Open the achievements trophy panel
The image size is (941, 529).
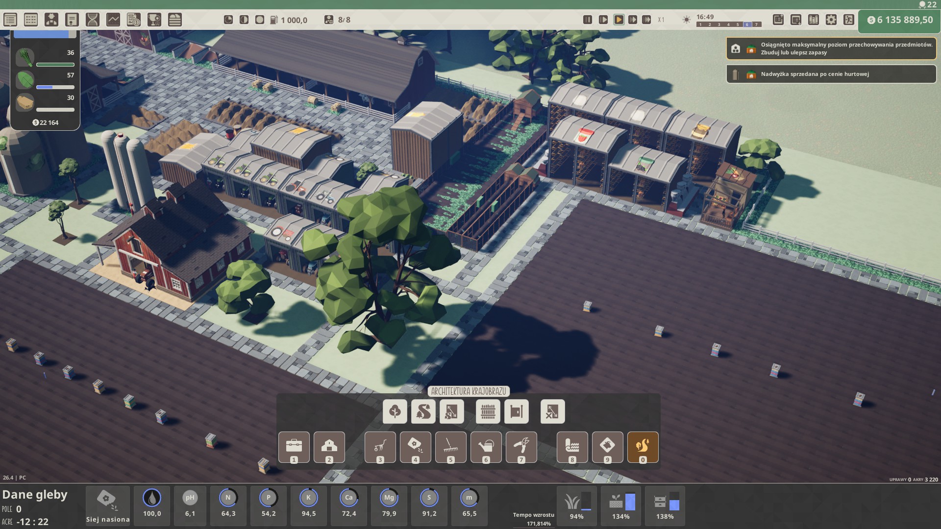[154, 20]
